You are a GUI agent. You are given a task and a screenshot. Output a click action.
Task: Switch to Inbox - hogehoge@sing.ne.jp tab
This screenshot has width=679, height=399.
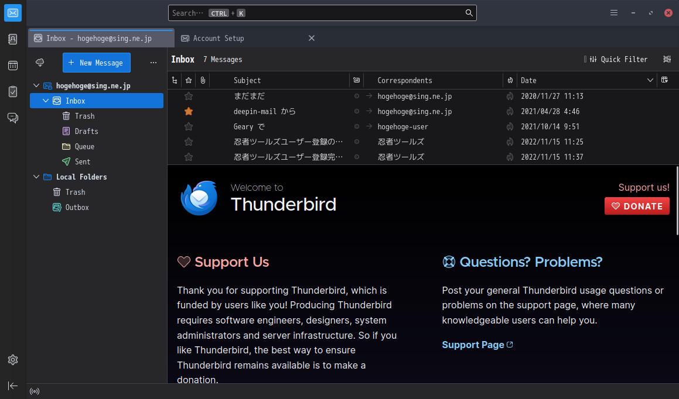pyautogui.click(x=101, y=38)
